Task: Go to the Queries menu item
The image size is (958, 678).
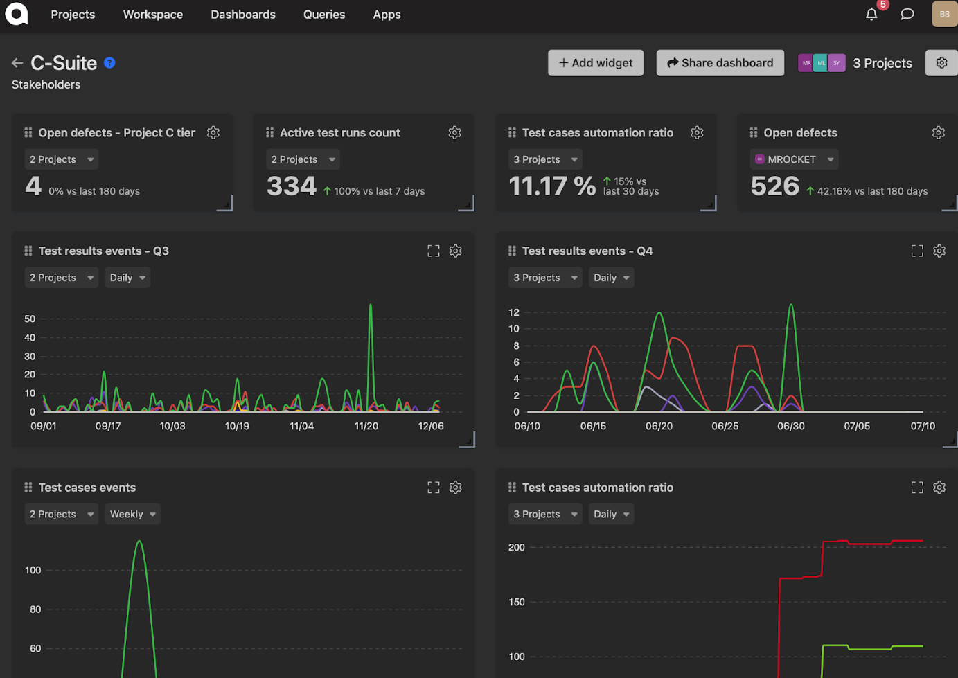Action: [x=323, y=15]
